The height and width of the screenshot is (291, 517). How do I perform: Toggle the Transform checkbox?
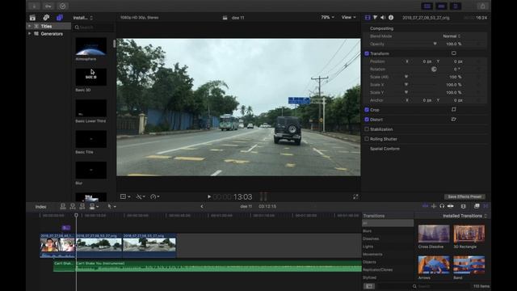pos(367,53)
